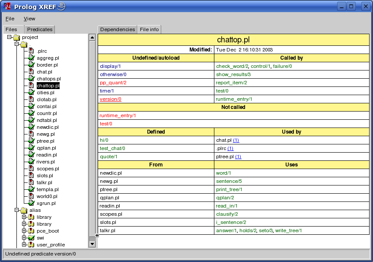Click the icon next to xgrun.pl

[x=31, y=203]
